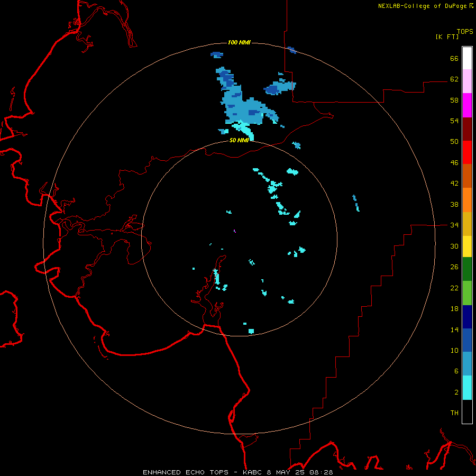Click the 66 legend value

pos(454,58)
